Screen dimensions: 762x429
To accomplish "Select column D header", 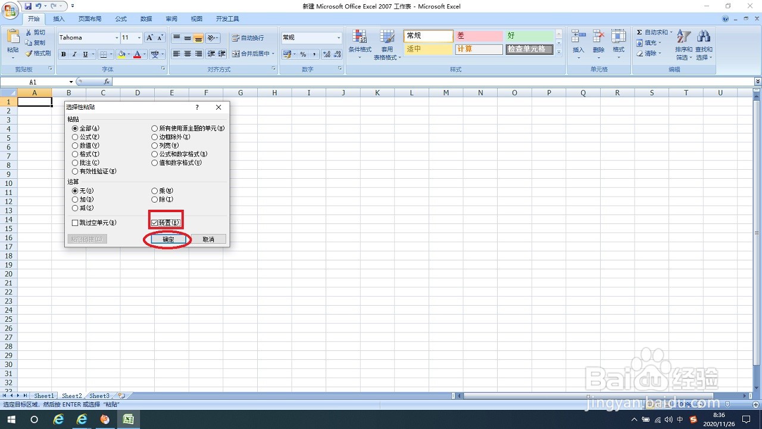I will (x=138, y=92).
